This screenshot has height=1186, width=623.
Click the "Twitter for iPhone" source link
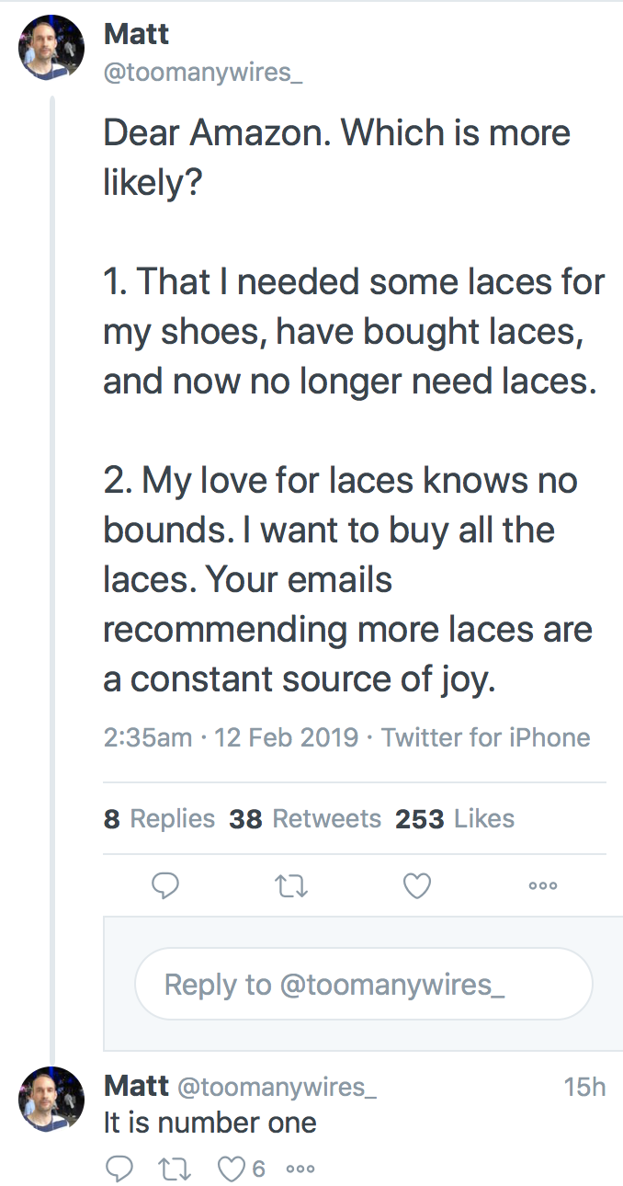(x=485, y=737)
